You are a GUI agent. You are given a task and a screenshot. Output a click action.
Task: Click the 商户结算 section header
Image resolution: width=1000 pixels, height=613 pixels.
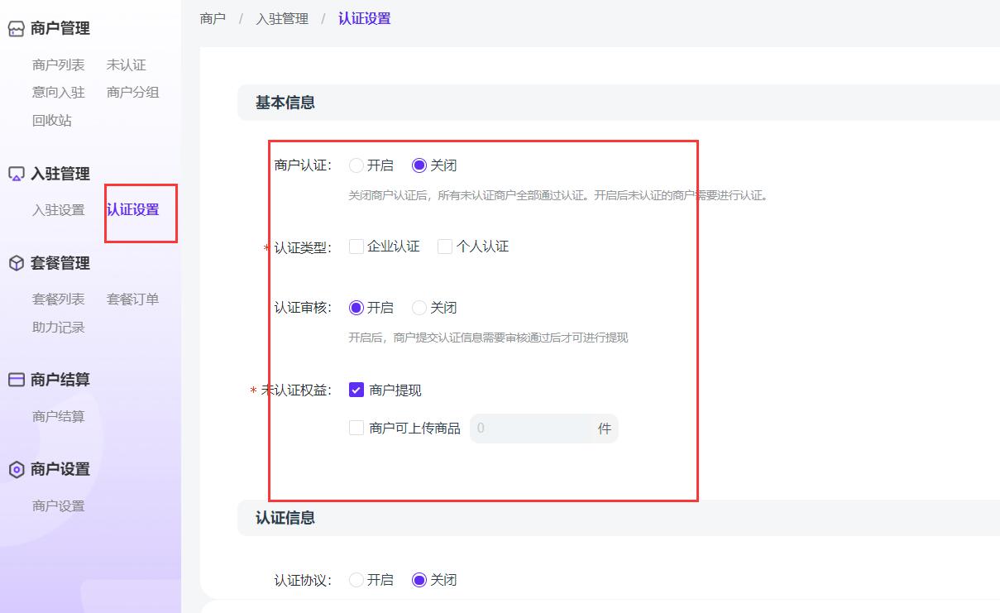[60, 380]
